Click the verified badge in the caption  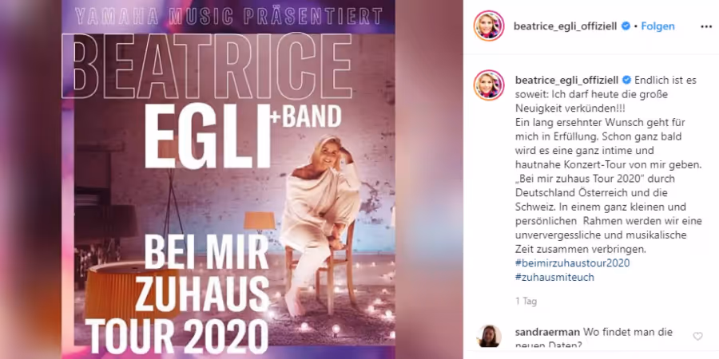pyautogui.click(x=626, y=80)
